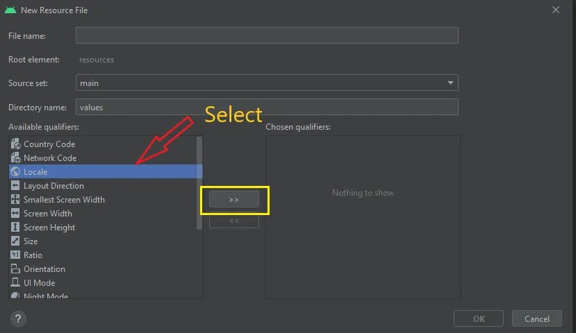Click the Smallest Screen Width icon
This screenshot has height=333, width=576.
[15, 199]
